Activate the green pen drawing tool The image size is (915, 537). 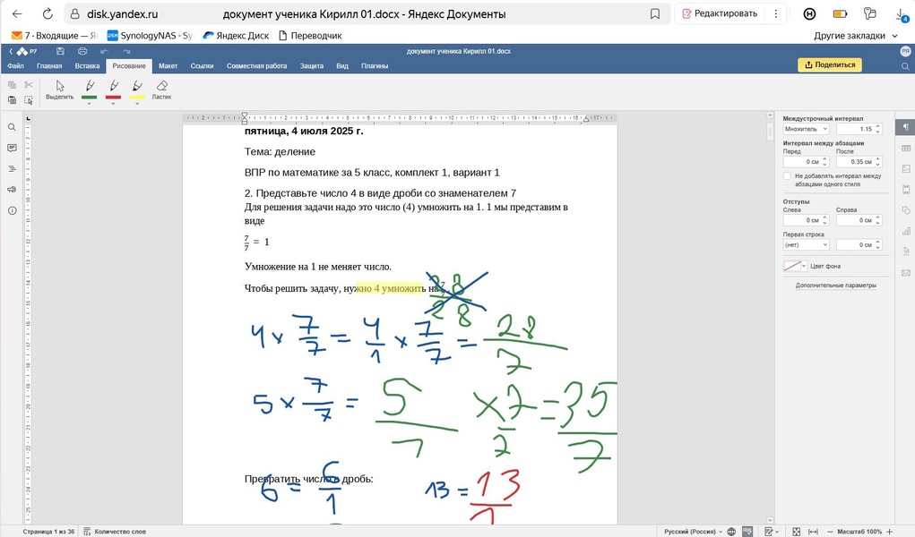[x=90, y=86]
